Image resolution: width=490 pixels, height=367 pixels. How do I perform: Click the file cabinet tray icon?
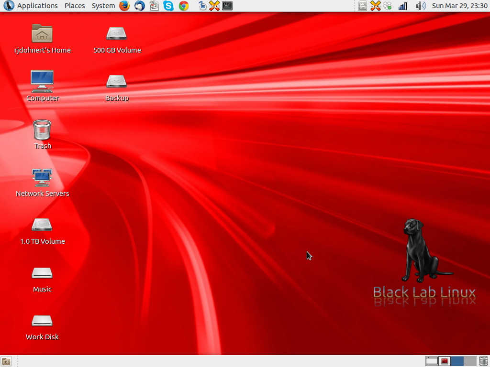pyautogui.click(x=363, y=6)
